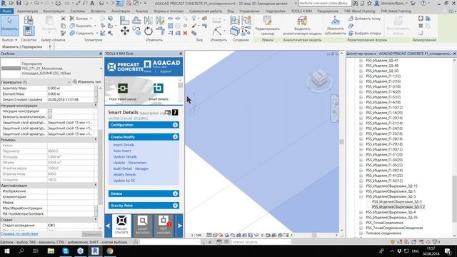The height and width of the screenshot is (257, 457).
Task: Select PSS_ИзделиеСВырезами_ЗД-3 2 tree item
Action: (398, 207)
